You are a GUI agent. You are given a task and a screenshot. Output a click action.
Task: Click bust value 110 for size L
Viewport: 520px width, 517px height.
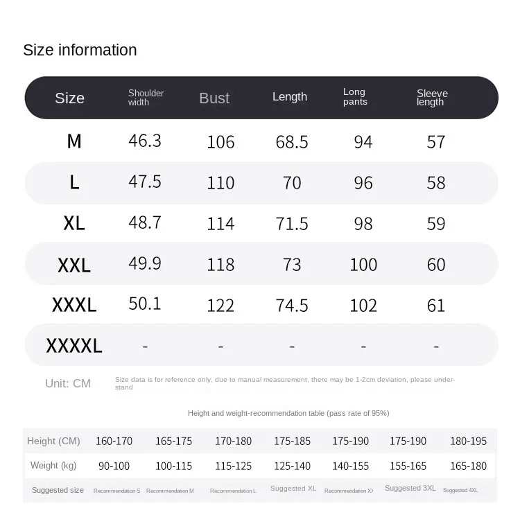click(220, 183)
